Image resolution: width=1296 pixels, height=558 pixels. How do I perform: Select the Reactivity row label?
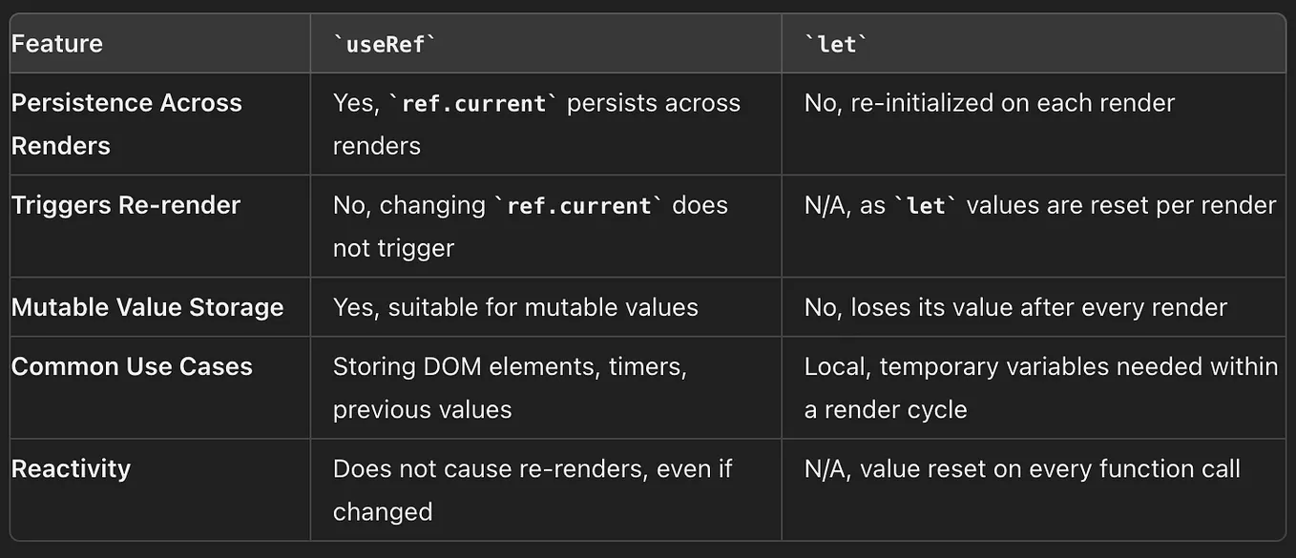click(x=71, y=468)
